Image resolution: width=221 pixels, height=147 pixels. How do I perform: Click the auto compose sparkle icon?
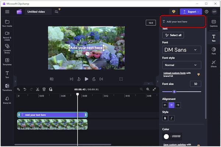pos(18,89)
